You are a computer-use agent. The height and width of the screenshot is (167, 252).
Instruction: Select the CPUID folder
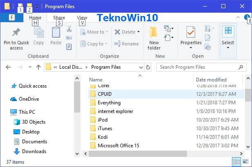[166, 94]
